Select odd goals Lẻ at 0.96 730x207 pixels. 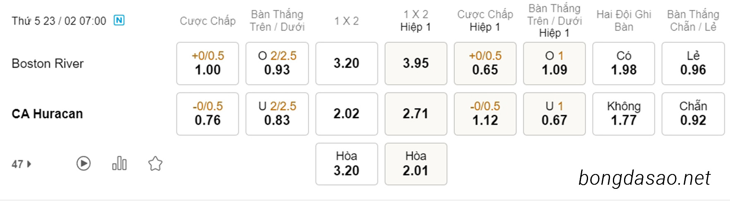pyautogui.click(x=693, y=64)
